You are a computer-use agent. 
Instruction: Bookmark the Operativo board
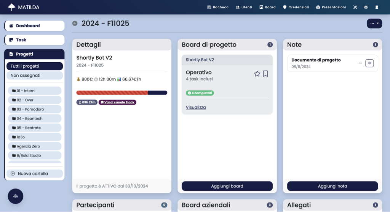click(x=265, y=74)
